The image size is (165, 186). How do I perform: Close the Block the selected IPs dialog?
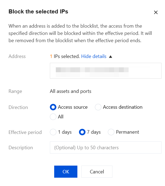pyautogui.click(x=156, y=12)
